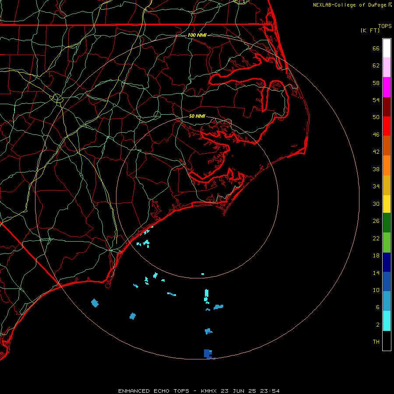Viewport: 394px width, 394px height.
Task: Click the legend value 42
Action: point(376,152)
